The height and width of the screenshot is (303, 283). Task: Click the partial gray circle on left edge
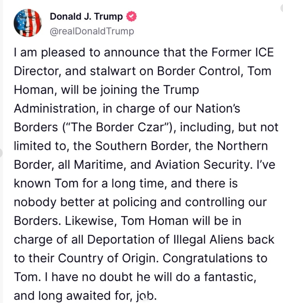1,153
